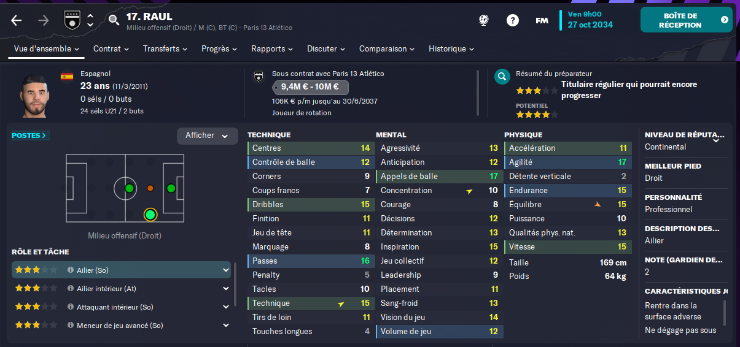Click the scout report magnifier icon
Image resolution: width=740 pixels, height=347 pixels.
coord(502,77)
